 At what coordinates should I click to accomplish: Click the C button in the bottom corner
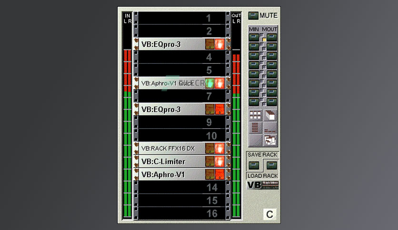tap(269, 214)
